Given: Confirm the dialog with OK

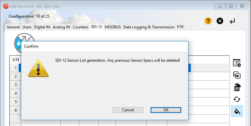Looking at the screenshot, I should (x=166, y=110).
